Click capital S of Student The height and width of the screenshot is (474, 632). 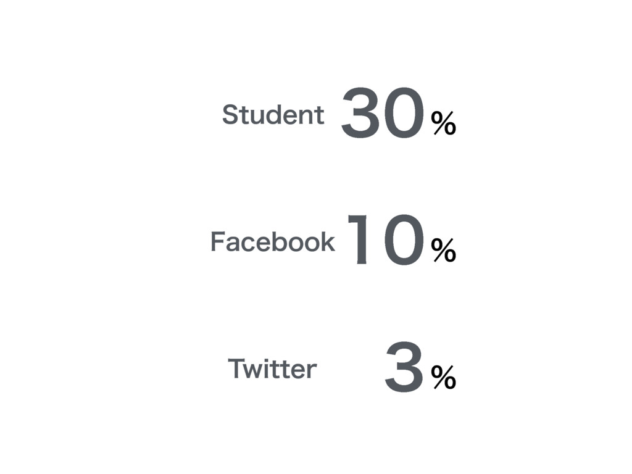pyautogui.click(x=231, y=114)
